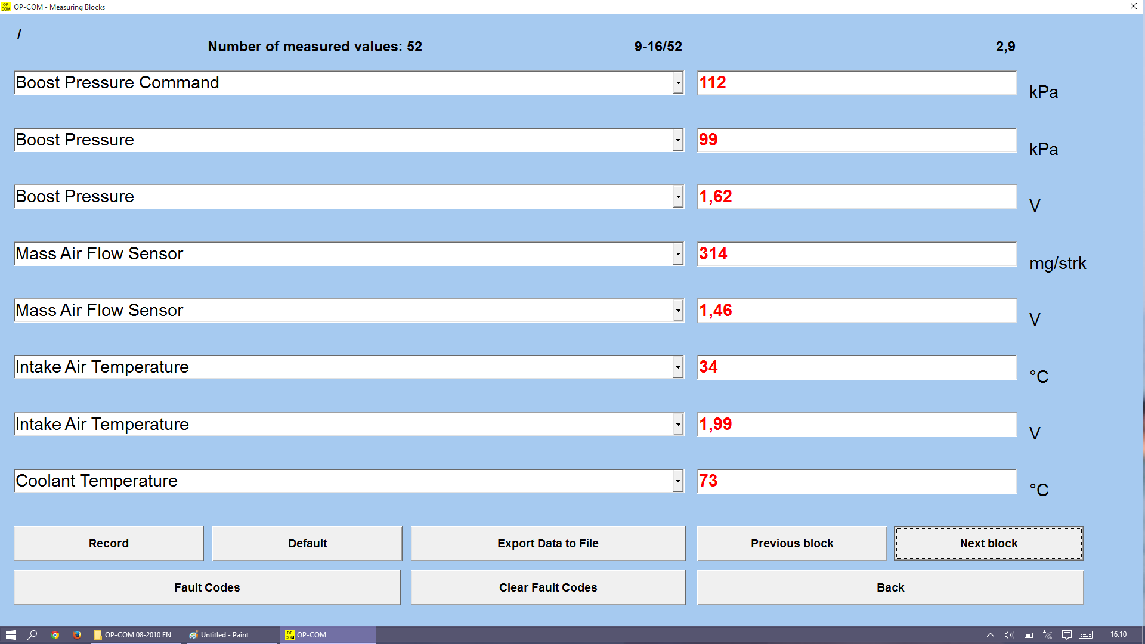The height and width of the screenshot is (644, 1145).
Task: Click the battery status tray icon
Action: [1029, 635]
